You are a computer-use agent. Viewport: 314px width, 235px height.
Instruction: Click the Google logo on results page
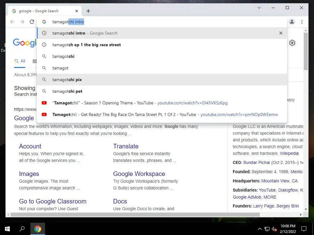pyautogui.click(x=25, y=43)
